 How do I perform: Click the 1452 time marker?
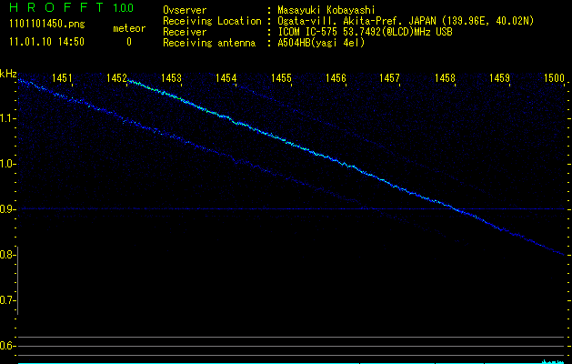tap(116, 77)
